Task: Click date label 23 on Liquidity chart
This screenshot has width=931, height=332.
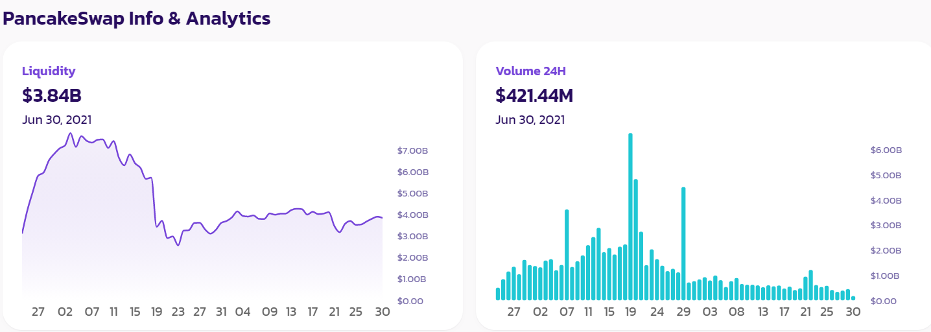Action: pos(178,312)
